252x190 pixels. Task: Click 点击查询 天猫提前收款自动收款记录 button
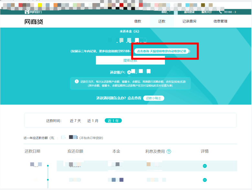click(161, 51)
